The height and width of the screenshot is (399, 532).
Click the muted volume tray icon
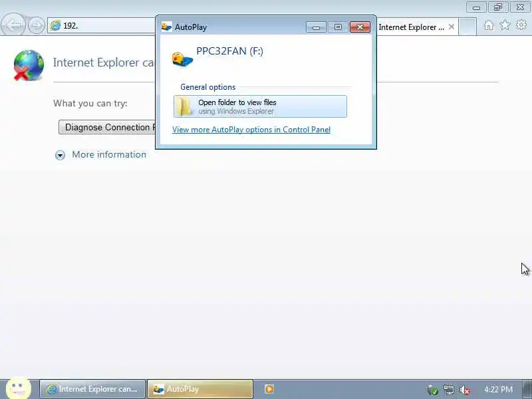[x=464, y=390]
